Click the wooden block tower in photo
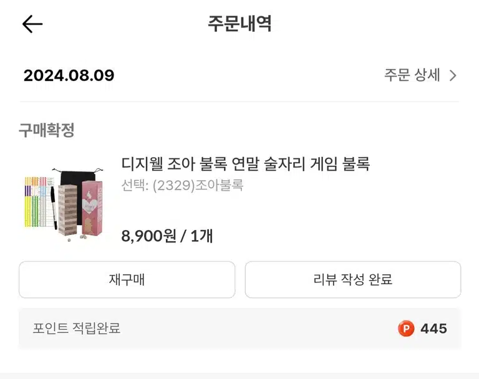The width and height of the screenshot is (479, 379). (67, 209)
